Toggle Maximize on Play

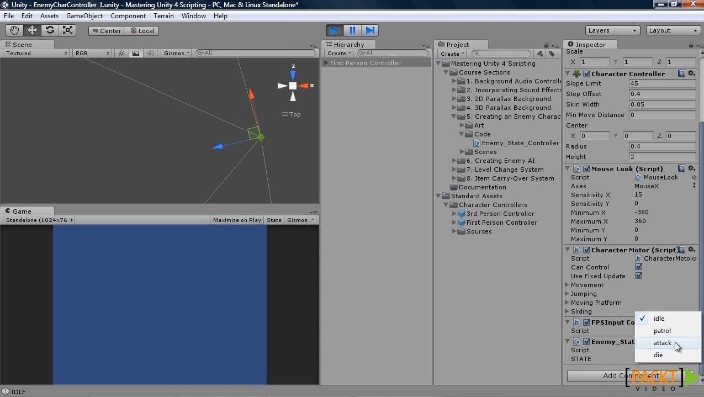(237, 220)
